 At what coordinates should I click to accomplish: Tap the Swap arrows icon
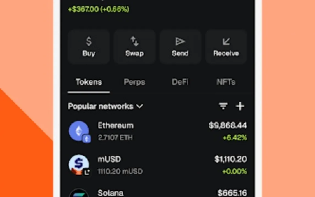point(134,42)
